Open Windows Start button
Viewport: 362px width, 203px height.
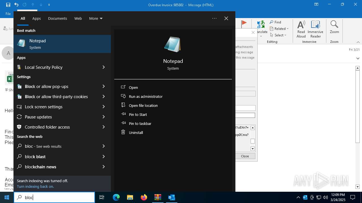pyautogui.click(x=7, y=197)
